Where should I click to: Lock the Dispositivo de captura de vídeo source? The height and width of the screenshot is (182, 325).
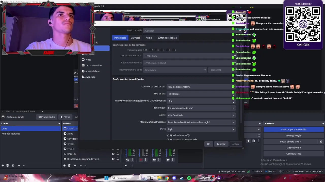118,159
